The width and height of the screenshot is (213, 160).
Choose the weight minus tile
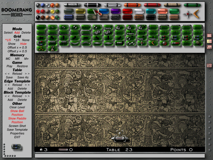pyautogui.click(x=130, y=27)
